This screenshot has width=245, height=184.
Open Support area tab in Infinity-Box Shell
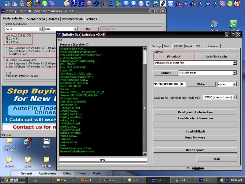[36, 19]
